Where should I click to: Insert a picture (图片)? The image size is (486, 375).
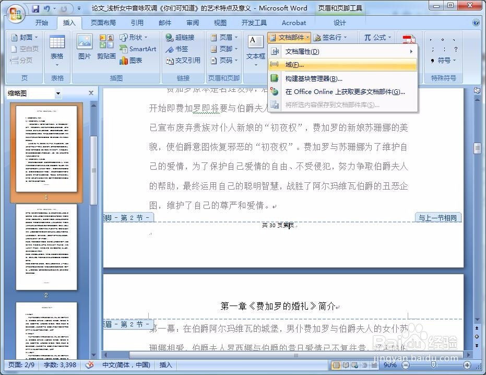pos(85,47)
